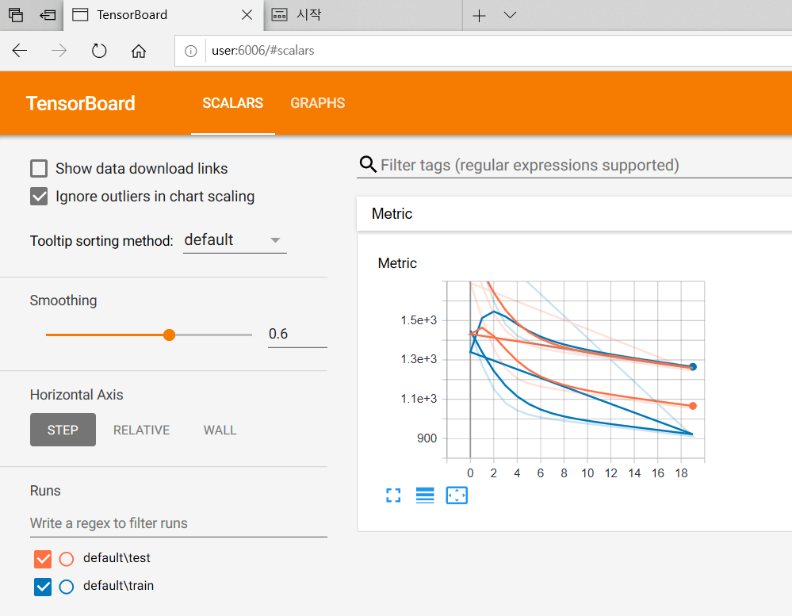Switch to the GRAPHS tab

(318, 103)
